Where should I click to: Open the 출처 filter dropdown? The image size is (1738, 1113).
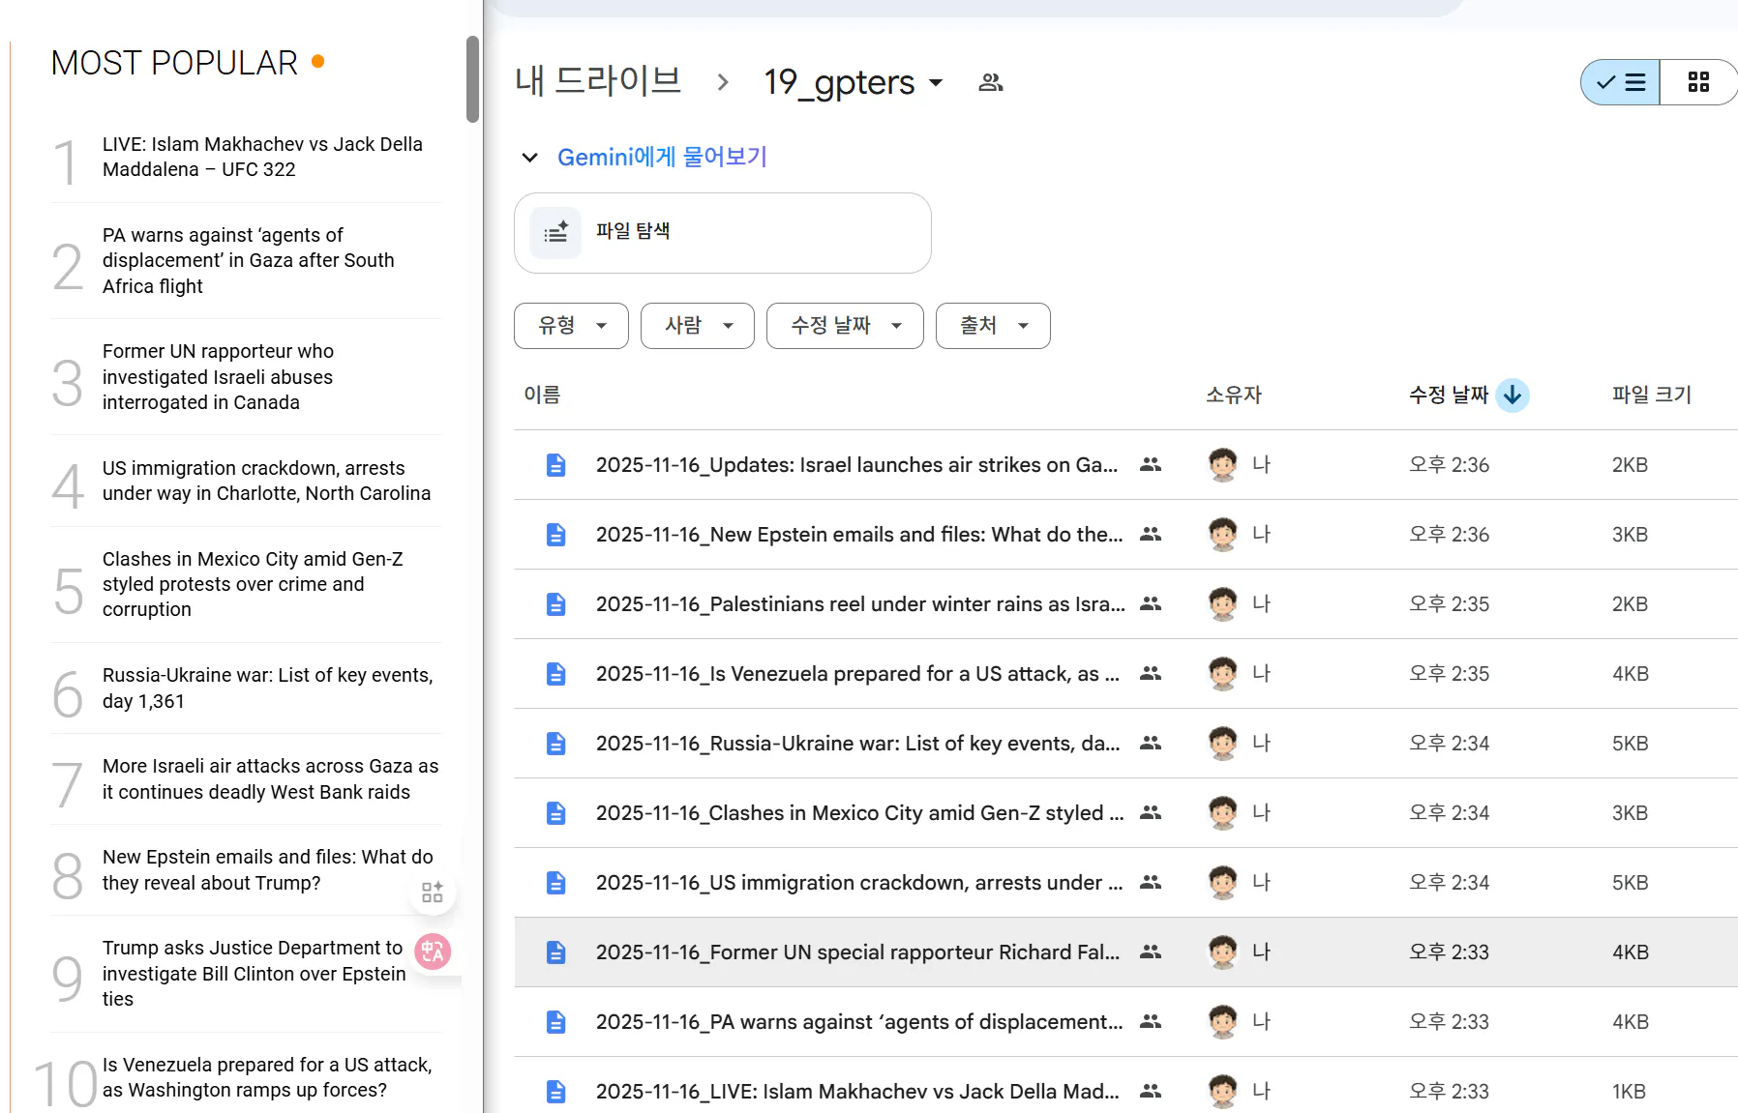click(992, 326)
